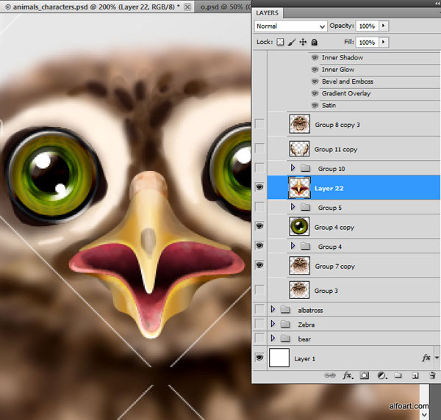
Task: Toggle lock position move icon
Action: 303,42
